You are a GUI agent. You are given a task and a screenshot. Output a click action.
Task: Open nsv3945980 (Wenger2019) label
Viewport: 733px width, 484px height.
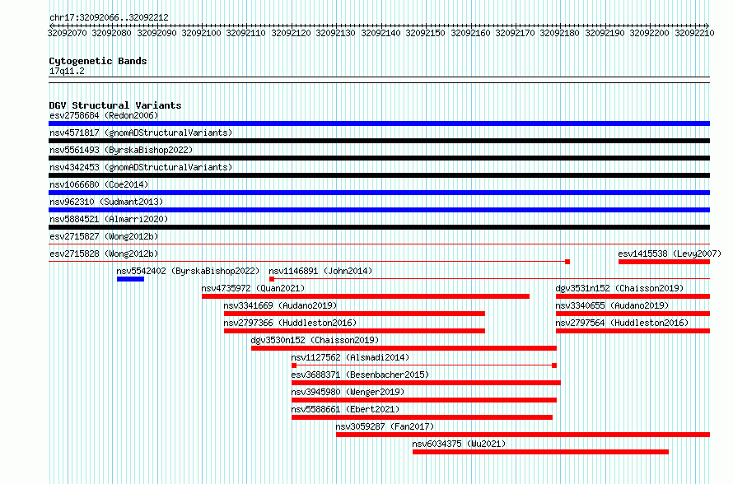point(348,392)
